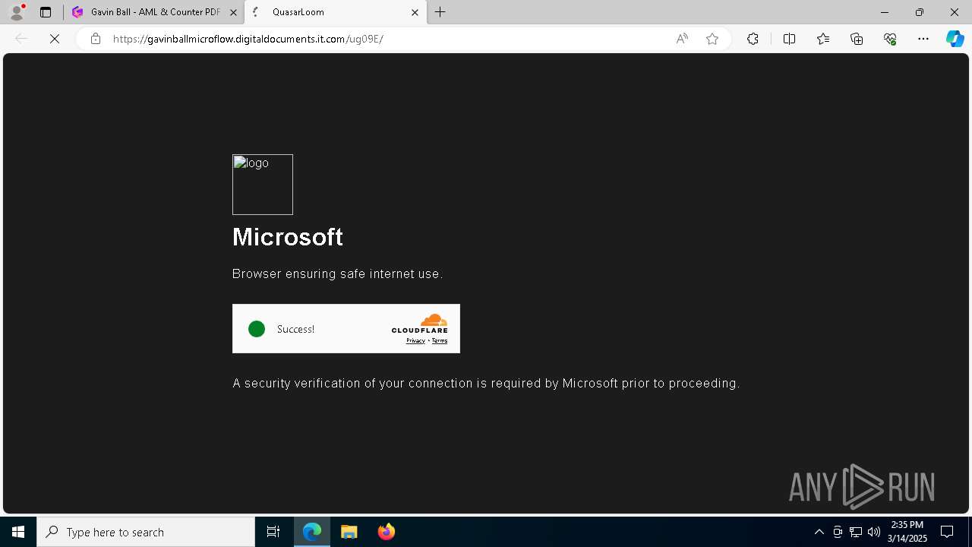Open Task View
The height and width of the screenshot is (547, 972).
(273, 532)
